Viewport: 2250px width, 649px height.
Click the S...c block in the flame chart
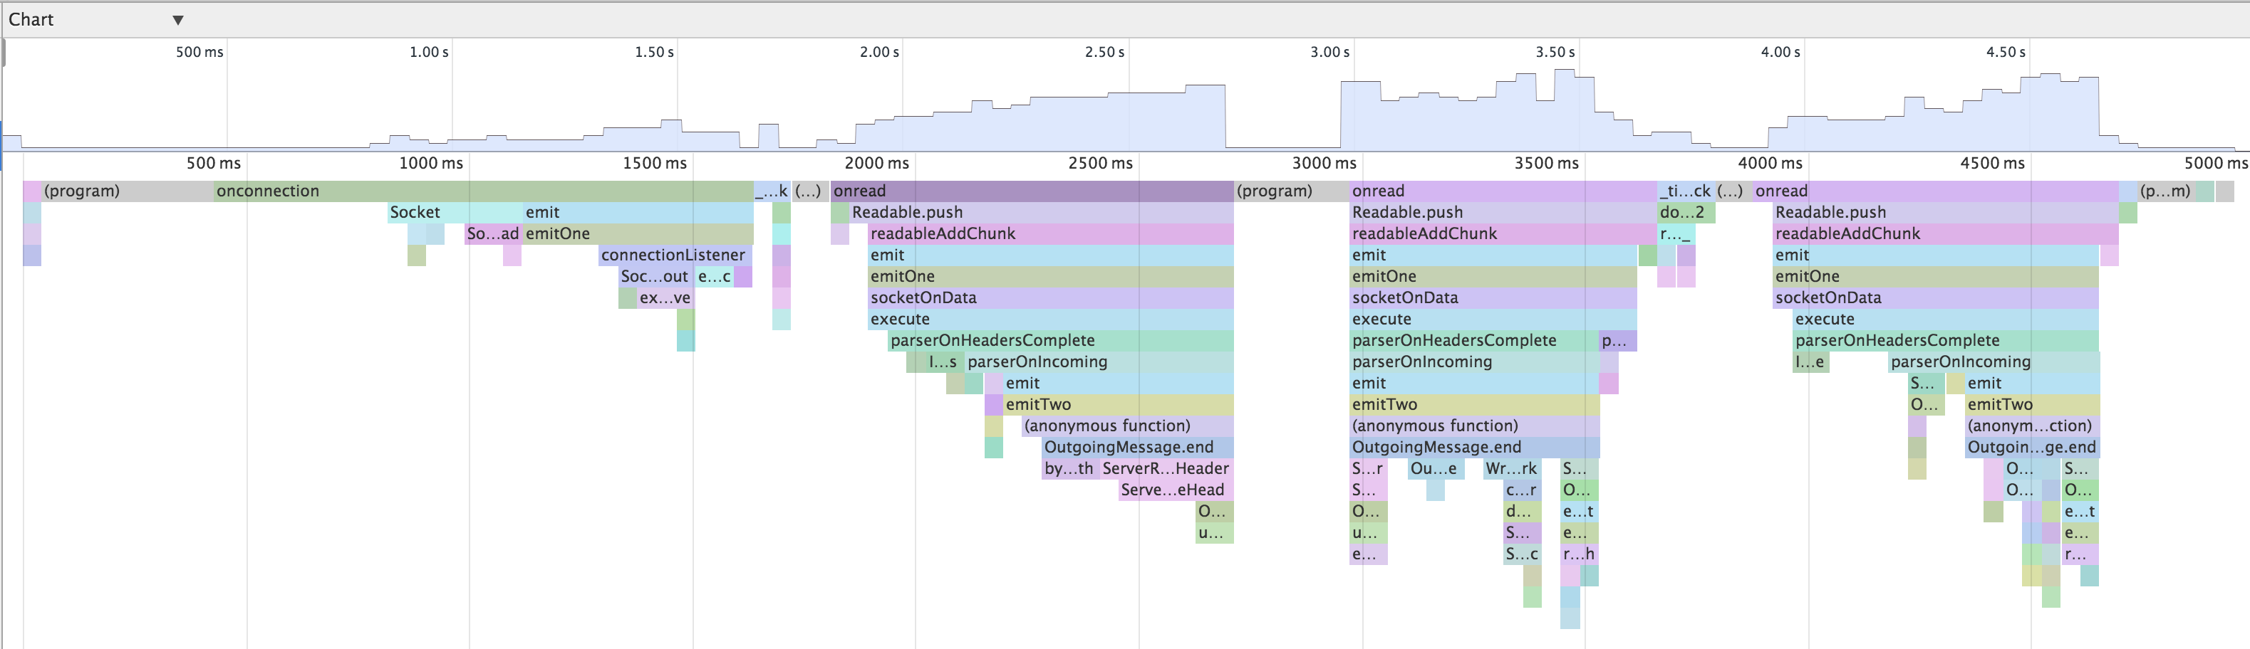1522,555
